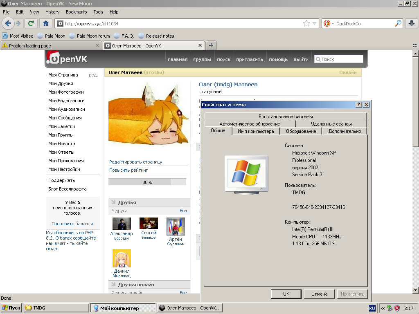Select the Имя компьютера tab
Screen dimensions: 419x314
click(256, 131)
